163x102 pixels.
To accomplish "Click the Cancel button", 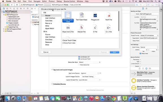I will [x=46, y=52].
